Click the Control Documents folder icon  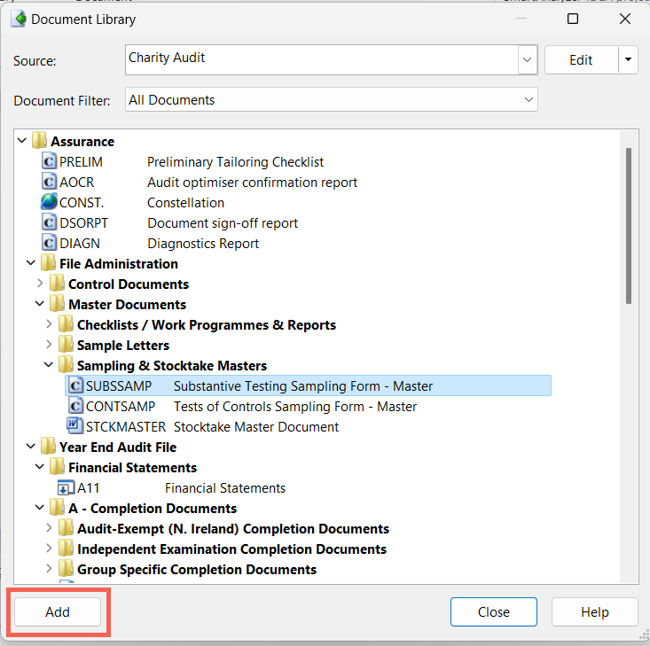57,283
